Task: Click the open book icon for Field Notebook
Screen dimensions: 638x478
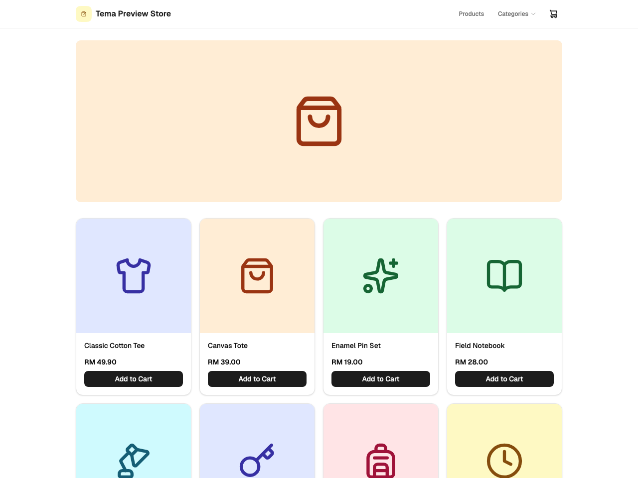Action: [x=504, y=276]
